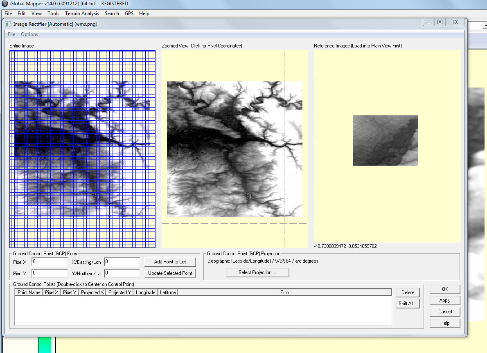
Task: Open the GPS menu in main menu bar
Action: click(129, 13)
